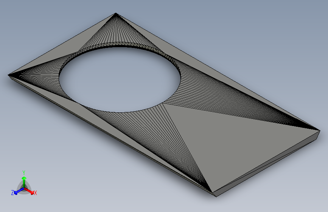Click the green Y axis arrow
The image size is (328, 212).
24,181
